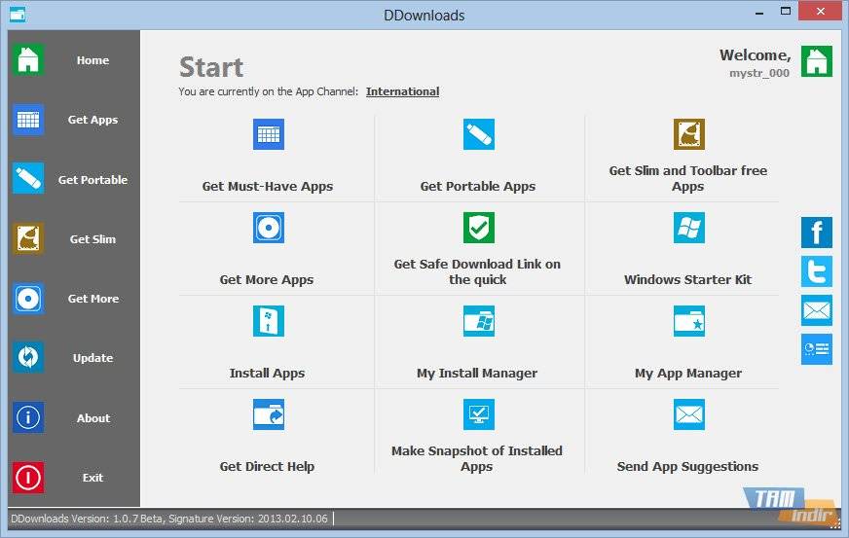Open Send App Suggestions
Viewport: 849px width, 538px height.
point(688,466)
